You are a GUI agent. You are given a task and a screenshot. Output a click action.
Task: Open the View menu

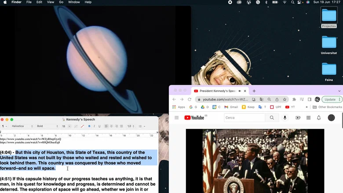(51, 2)
